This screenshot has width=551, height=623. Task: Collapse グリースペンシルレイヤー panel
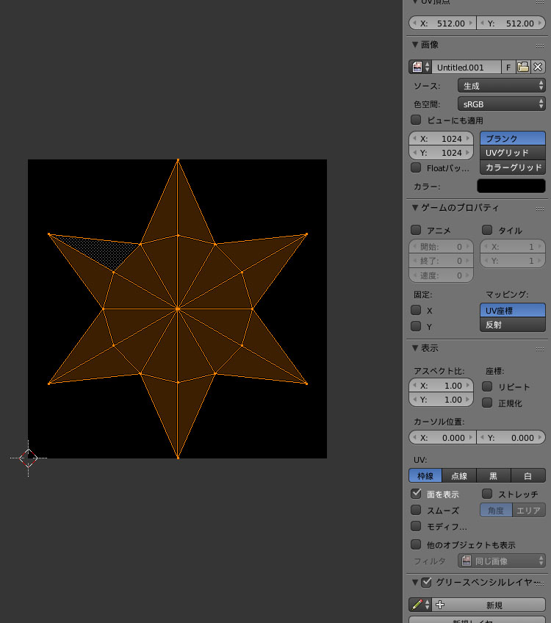[x=415, y=582]
